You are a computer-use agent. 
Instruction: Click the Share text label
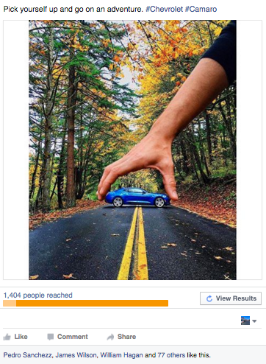coord(126,337)
